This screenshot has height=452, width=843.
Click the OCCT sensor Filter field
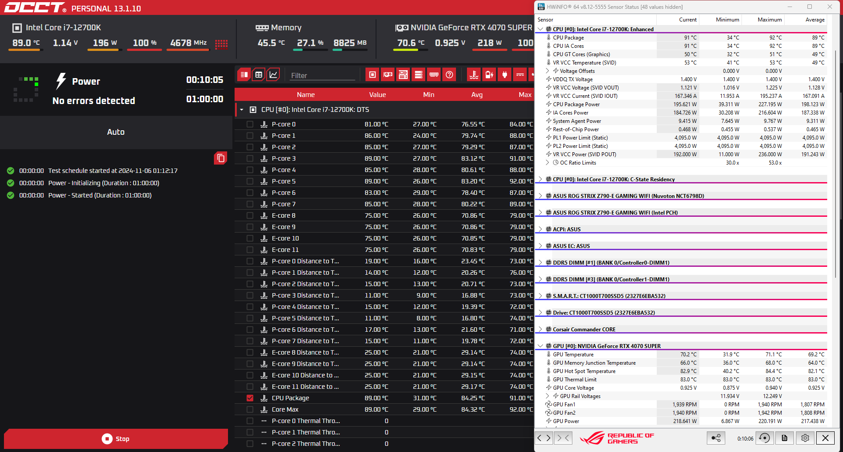[x=322, y=75]
